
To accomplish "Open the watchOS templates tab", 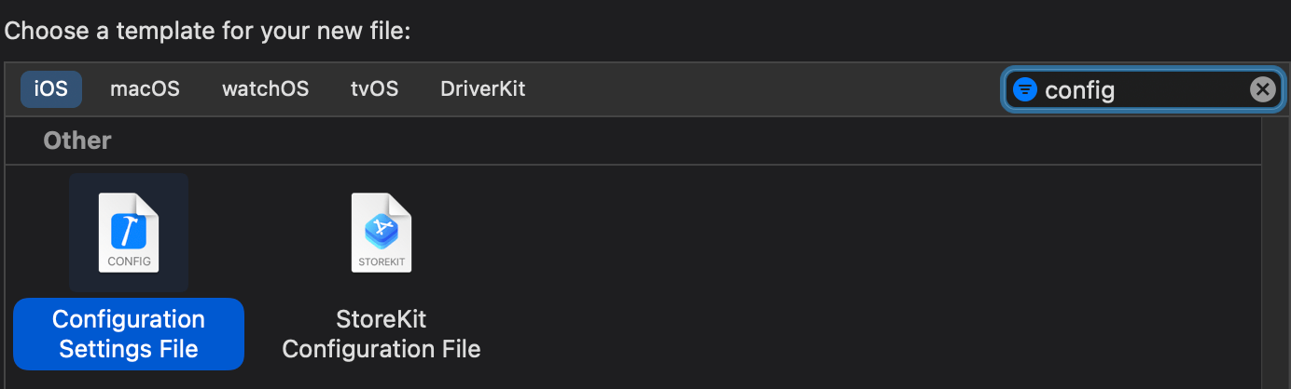I will click(x=265, y=89).
